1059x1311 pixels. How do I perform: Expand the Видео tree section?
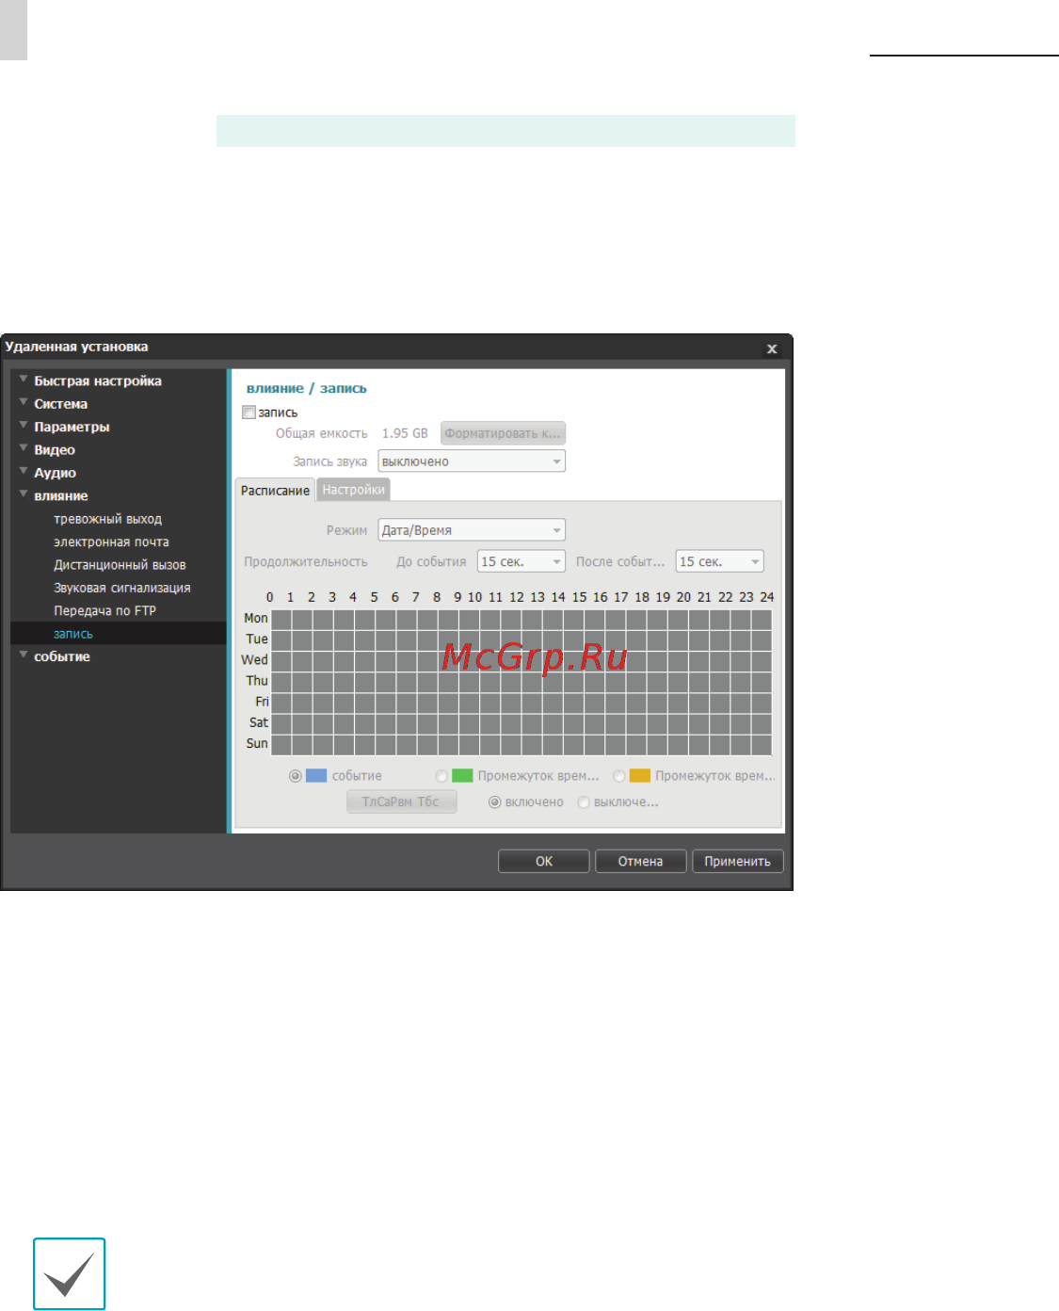click(x=24, y=448)
